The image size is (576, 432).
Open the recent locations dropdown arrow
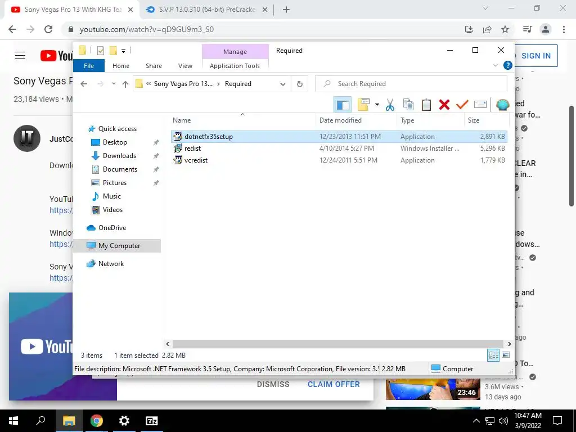[x=114, y=84]
